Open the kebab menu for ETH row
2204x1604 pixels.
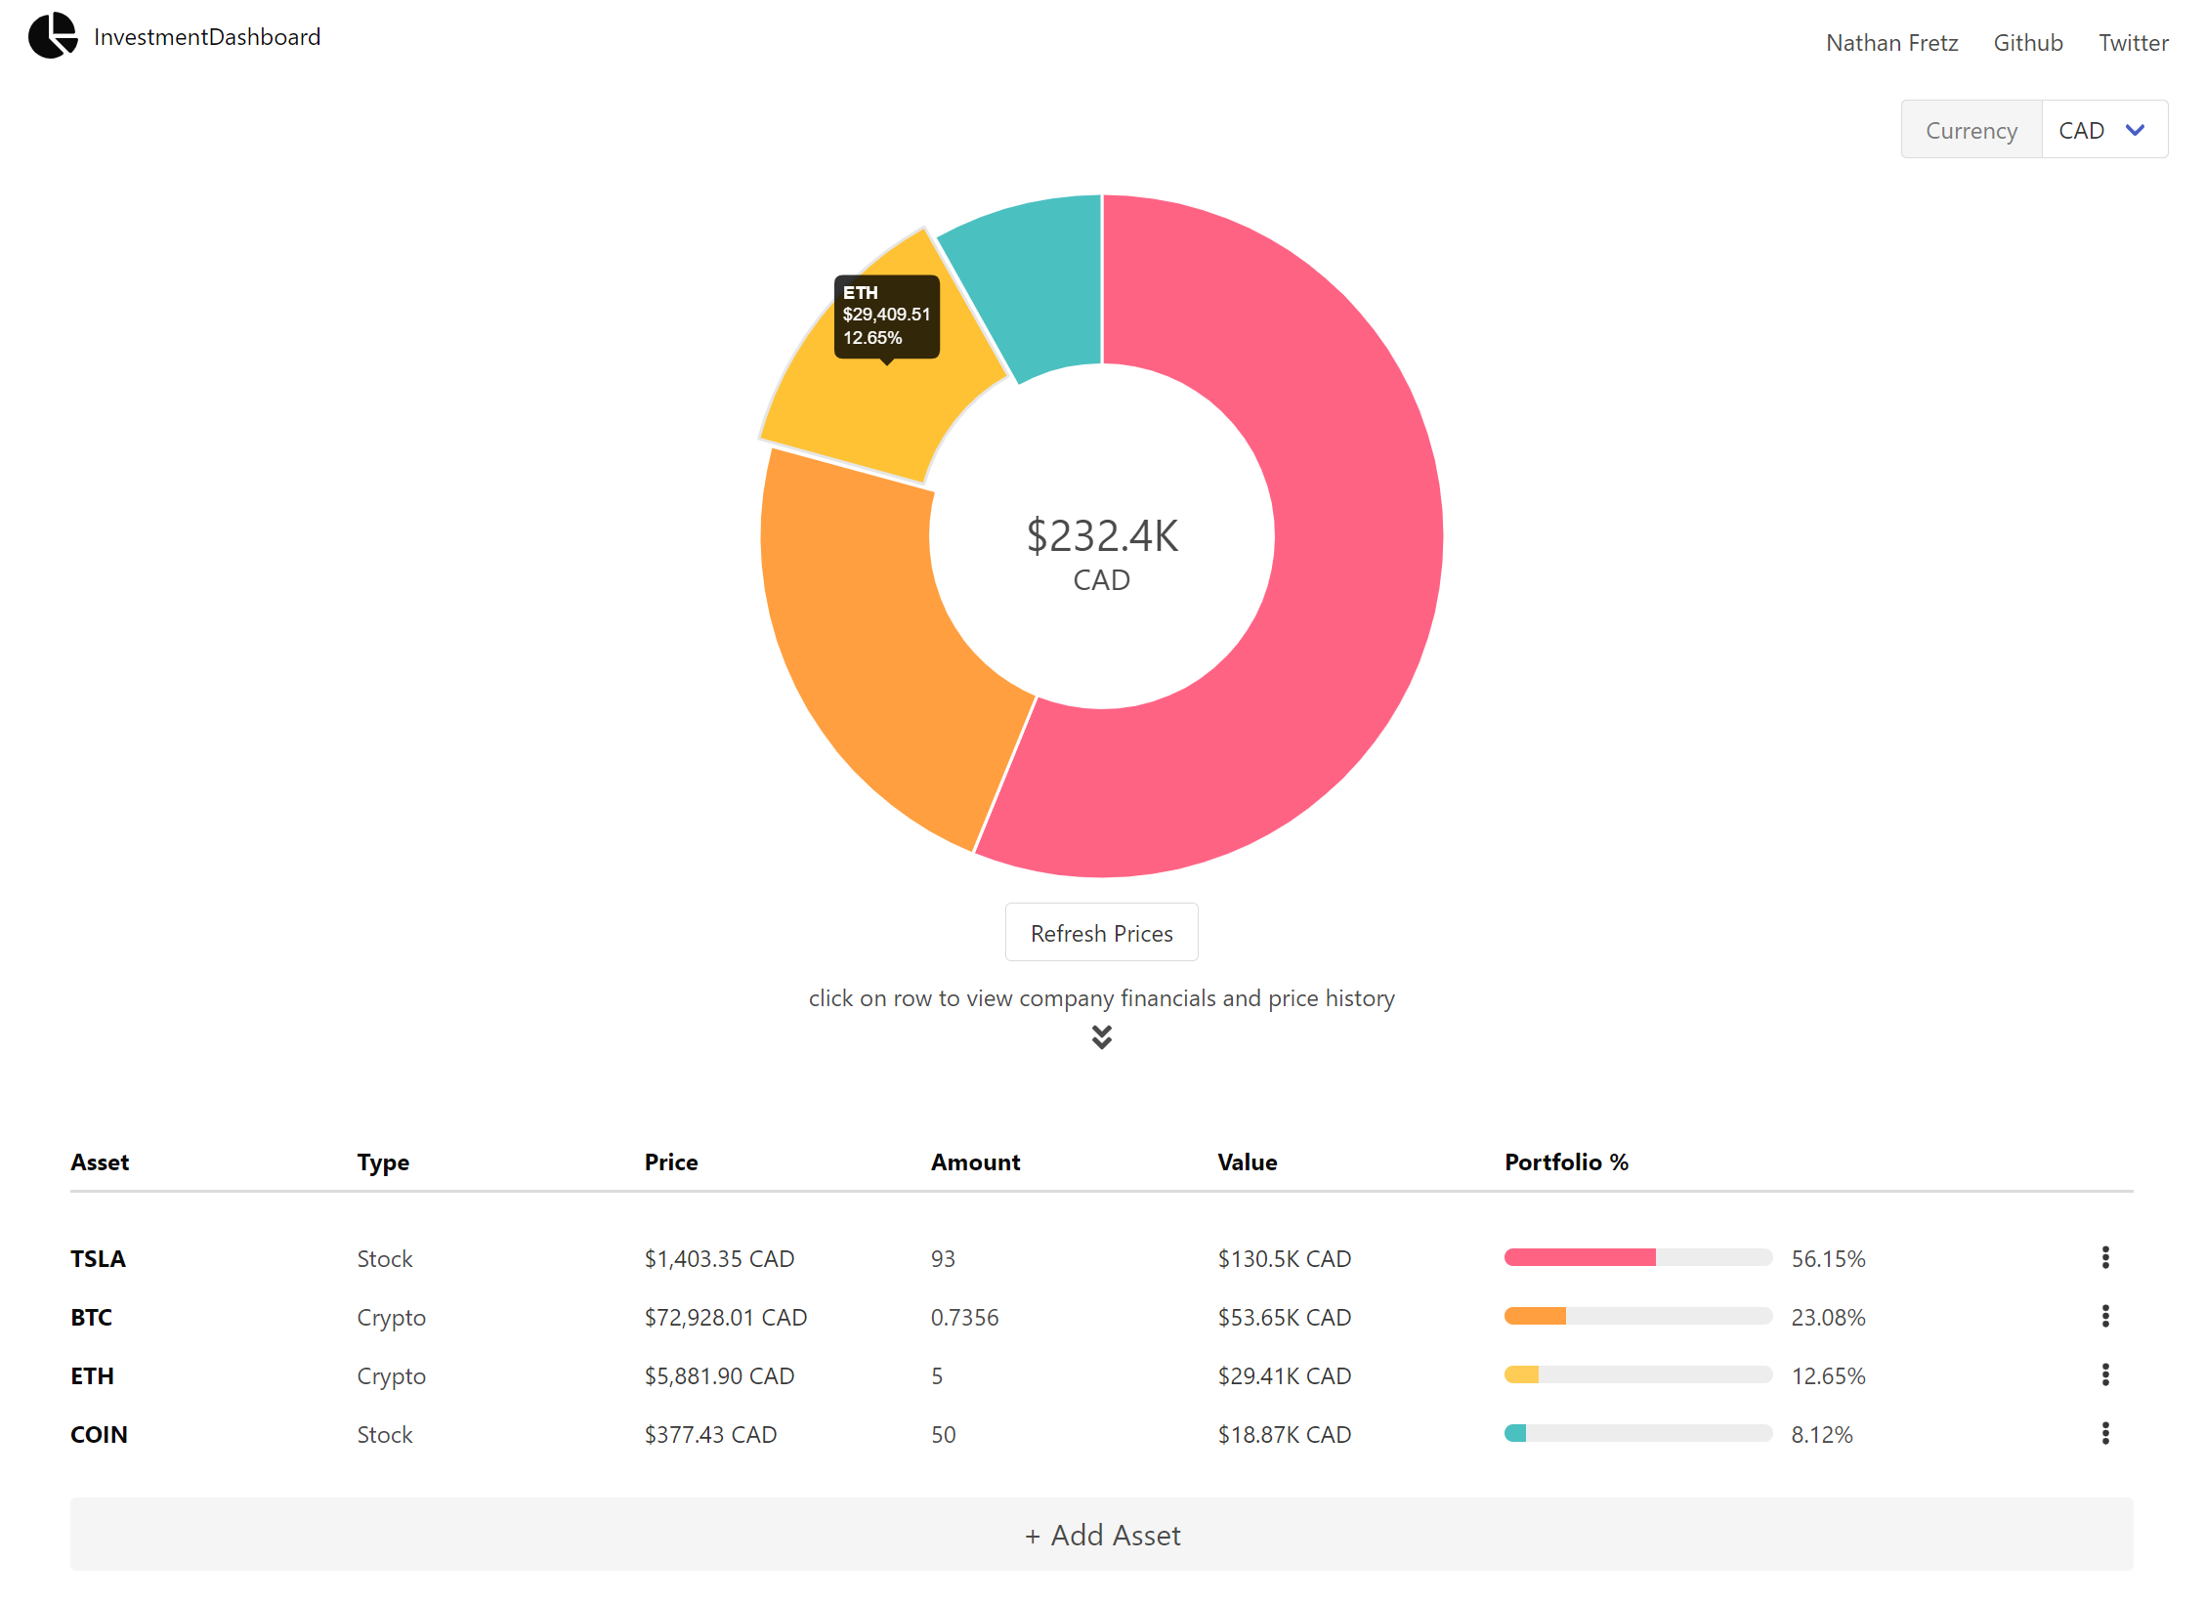[2105, 1375]
